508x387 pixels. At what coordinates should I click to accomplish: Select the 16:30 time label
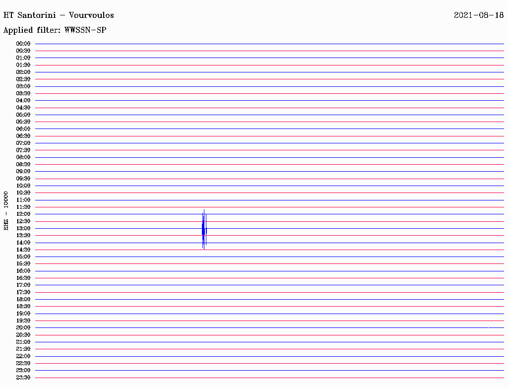(x=23, y=278)
